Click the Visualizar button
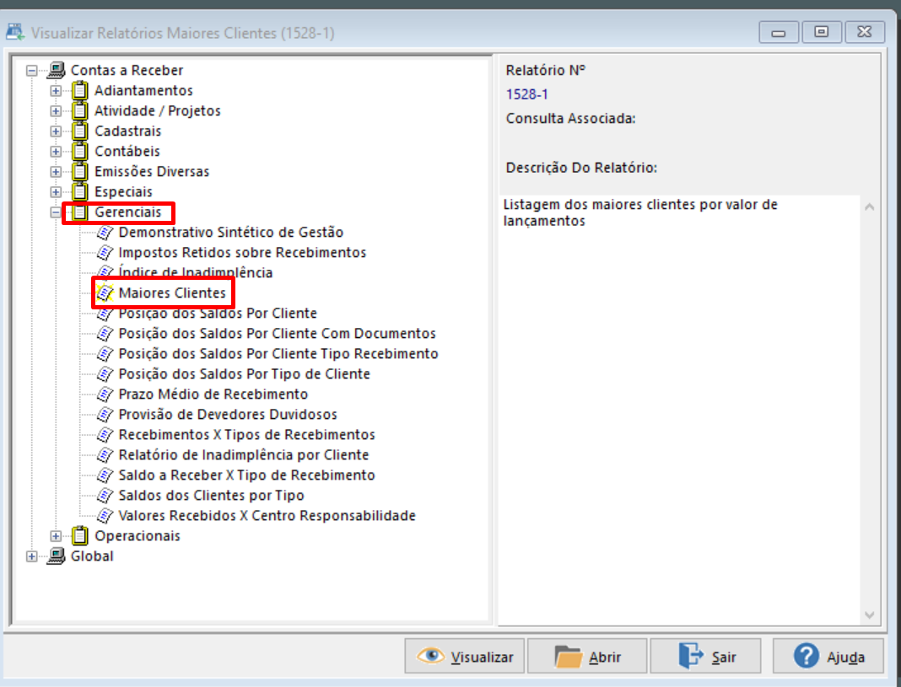The height and width of the screenshot is (687, 901). 464,656
